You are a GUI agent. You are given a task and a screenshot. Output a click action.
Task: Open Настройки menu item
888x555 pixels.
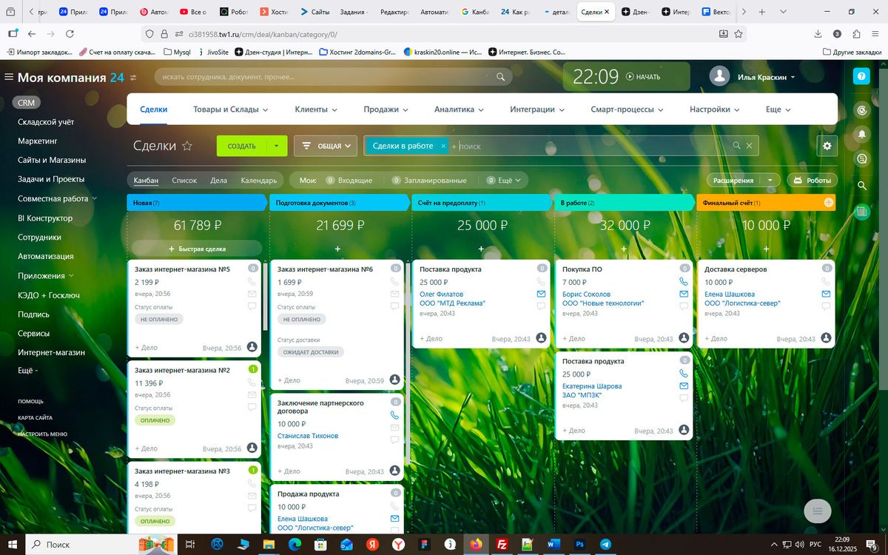point(714,109)
